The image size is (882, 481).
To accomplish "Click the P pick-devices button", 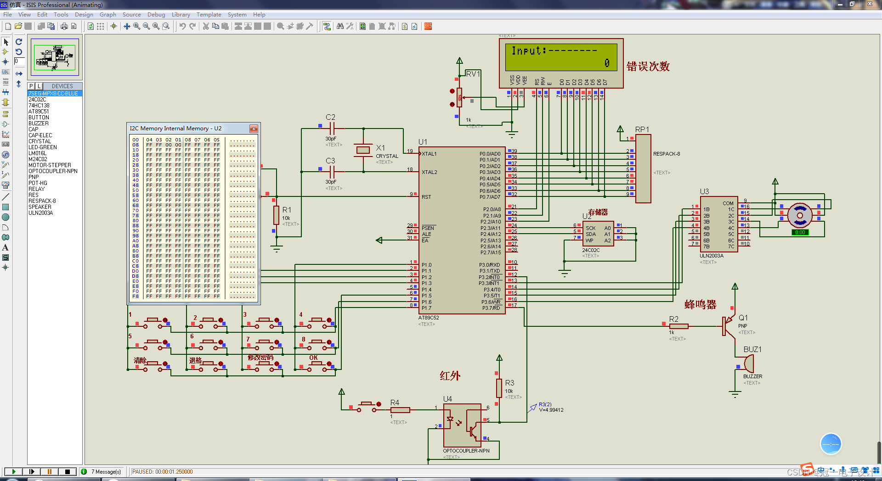I will 31,86.
